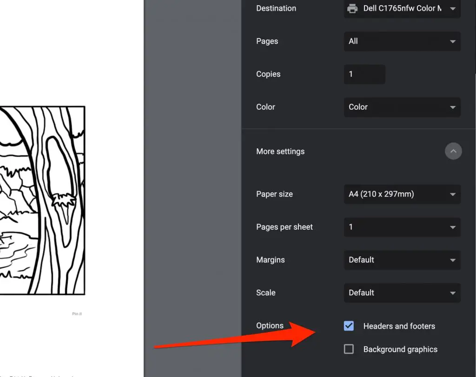Open the Scale dropdown set to Default
476x377 pixels.
(402, 293)
